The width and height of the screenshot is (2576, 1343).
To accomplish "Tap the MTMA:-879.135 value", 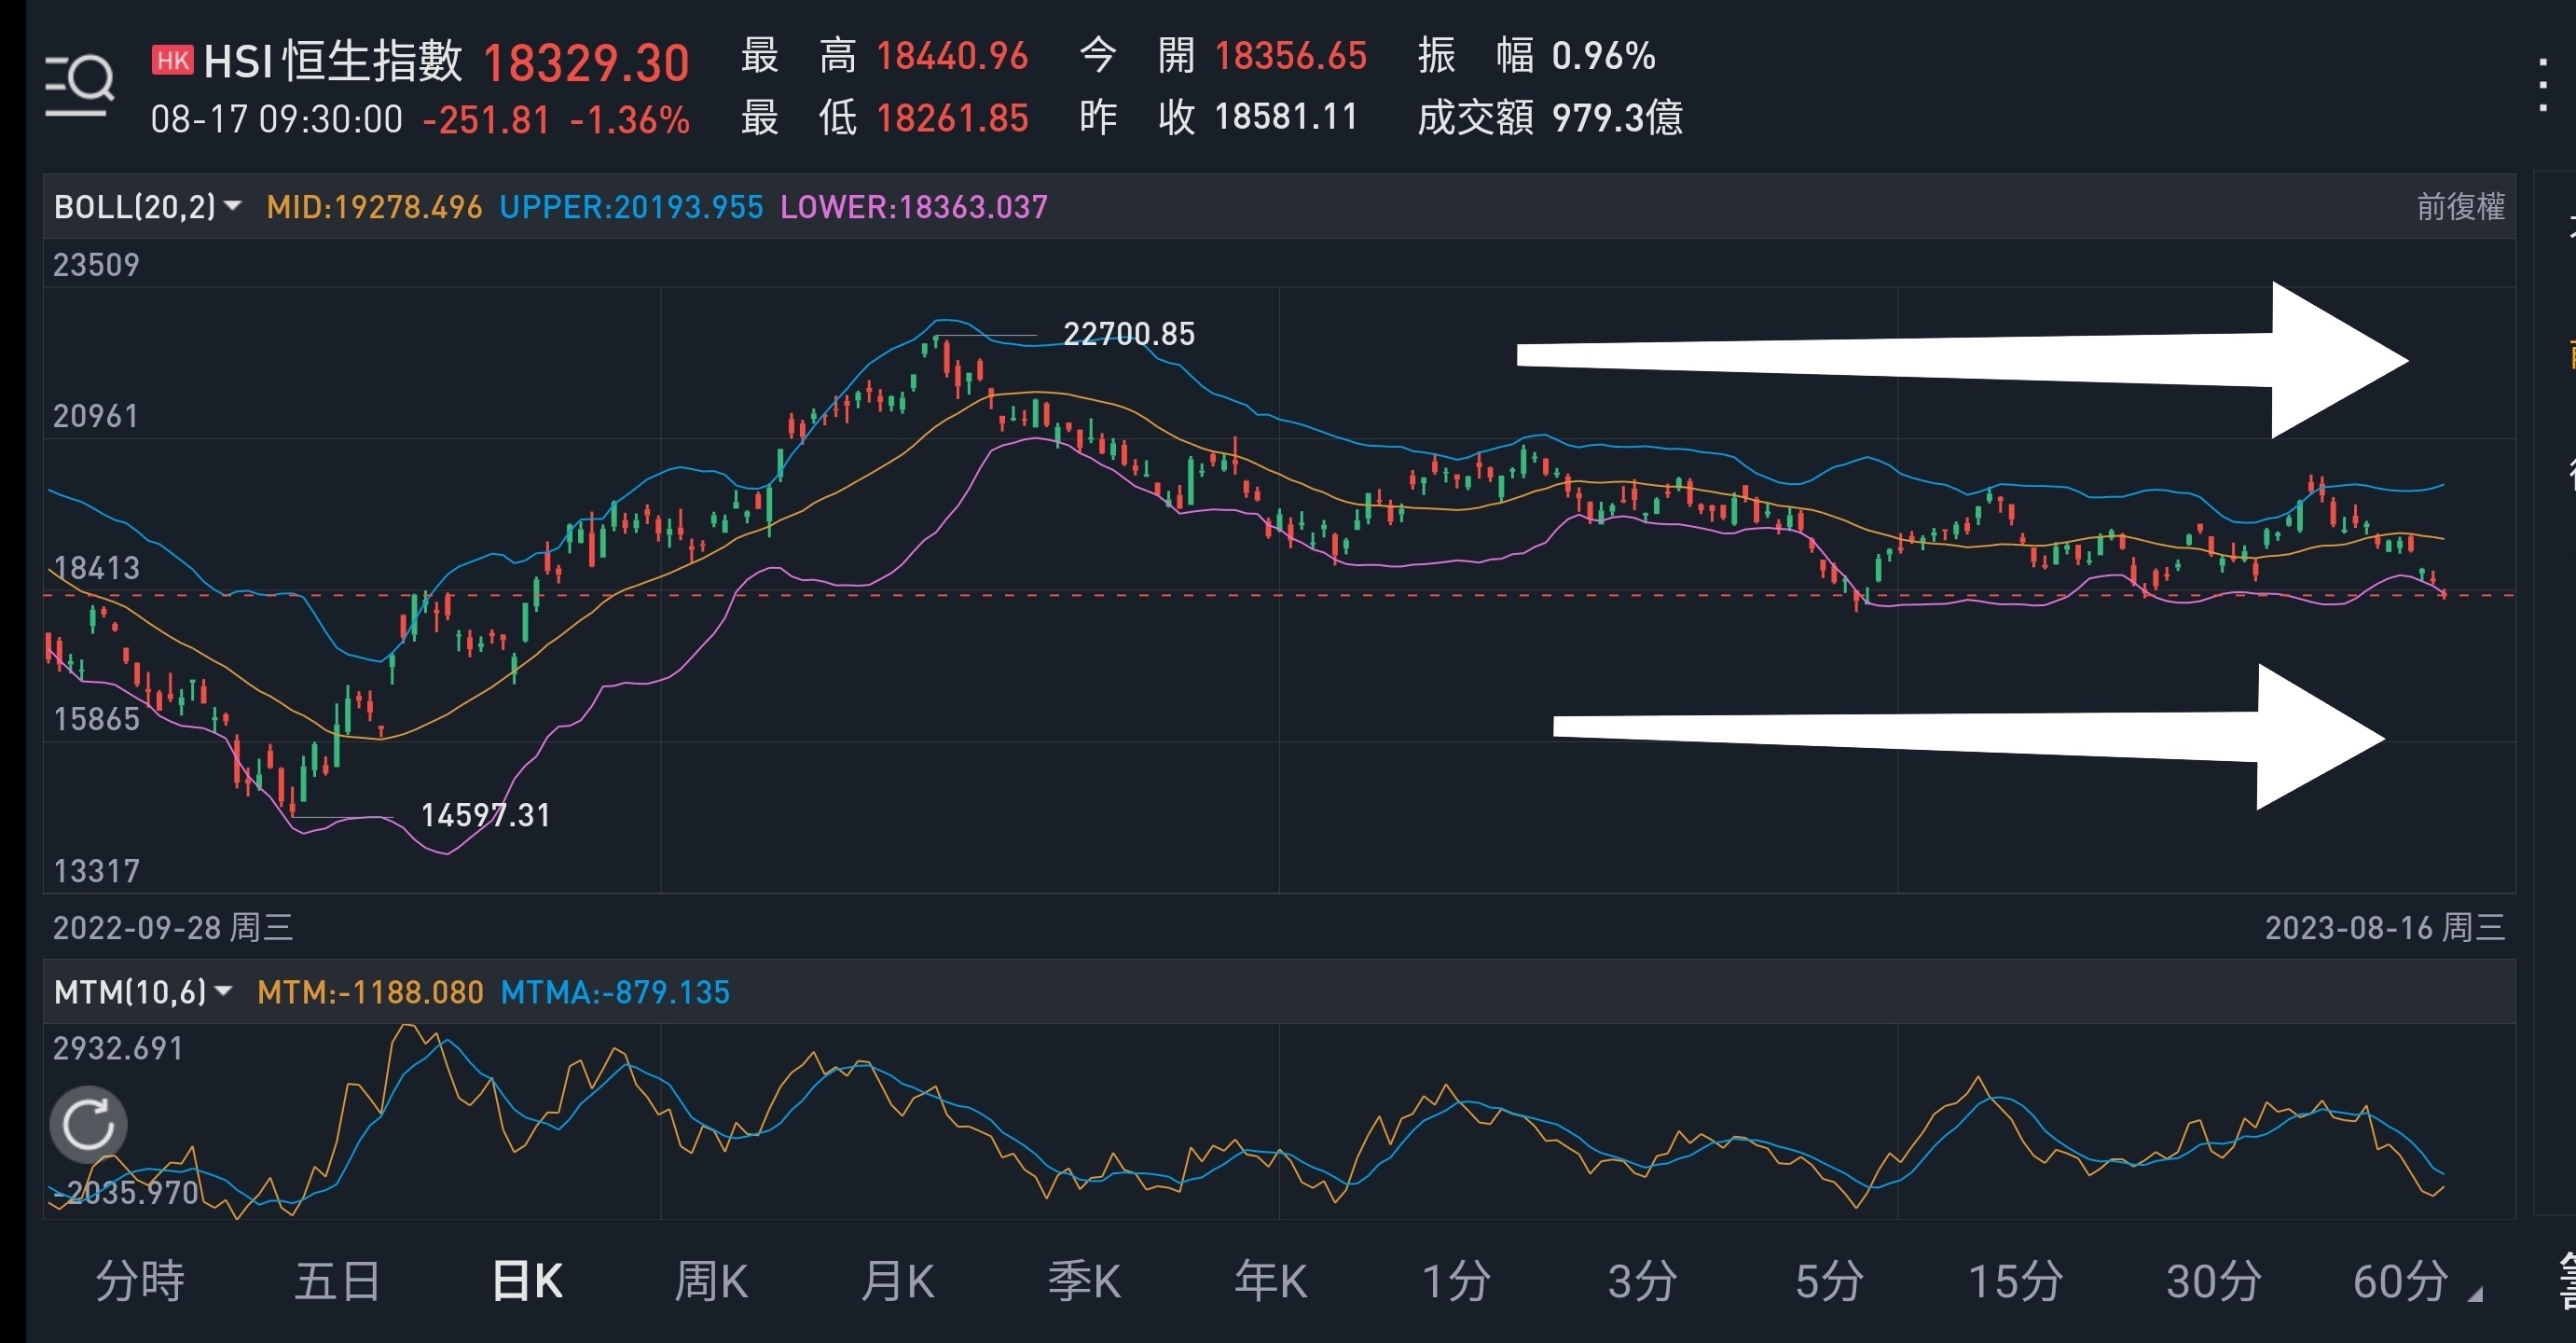I will coord(615,992).
